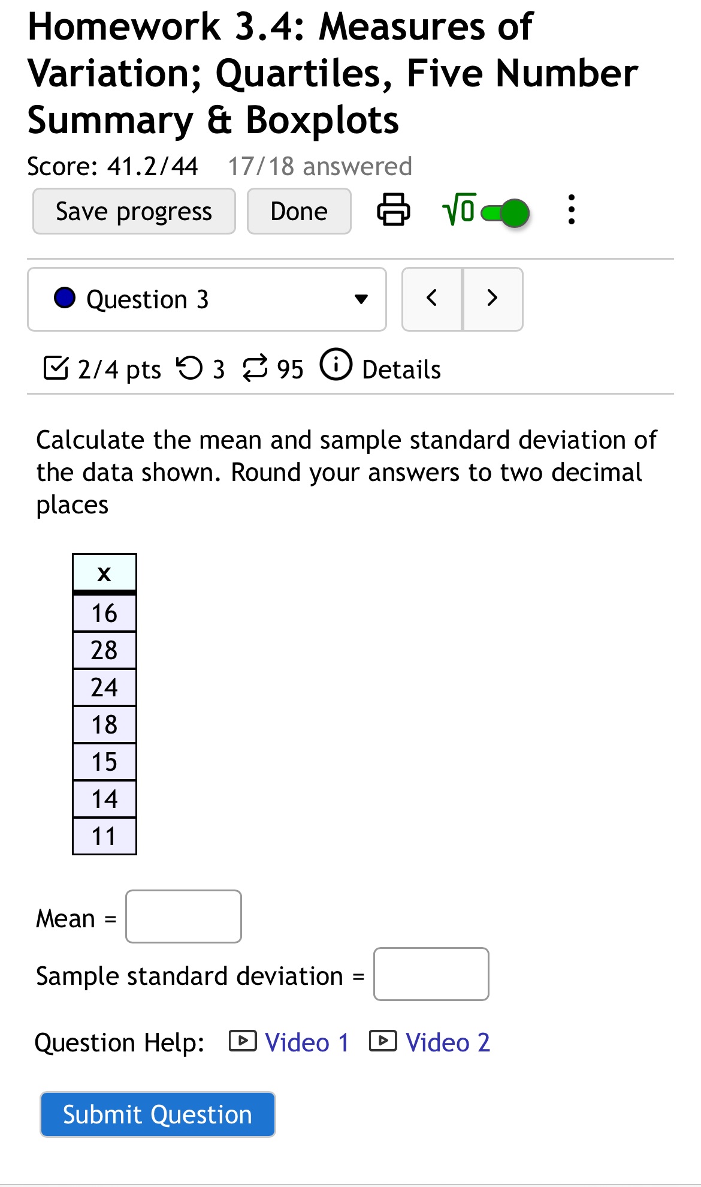Open the three-dot overflow menu
Screen dimensions: 701x1187
click(x=571, y=211)
